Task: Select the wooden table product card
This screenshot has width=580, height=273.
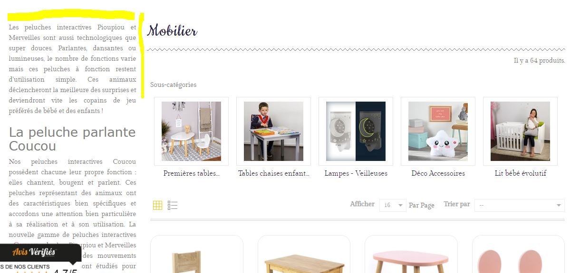Action: pyautogui.click(x=304, y=254)
